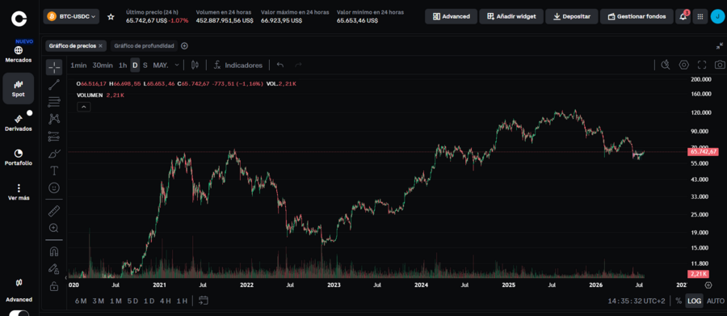Open price axis settings gear icon
The width and height of the screenshot is (727, 316).
tap(708, 285)
